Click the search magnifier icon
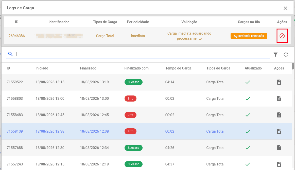This screenshot has height=170, width=295. point(10,54)
